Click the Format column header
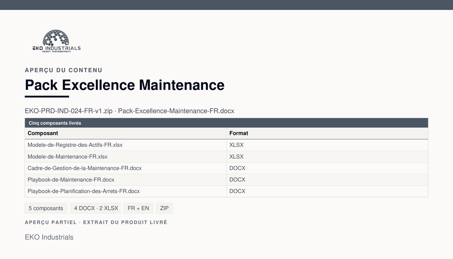453x259 pixels. (327, 133)
